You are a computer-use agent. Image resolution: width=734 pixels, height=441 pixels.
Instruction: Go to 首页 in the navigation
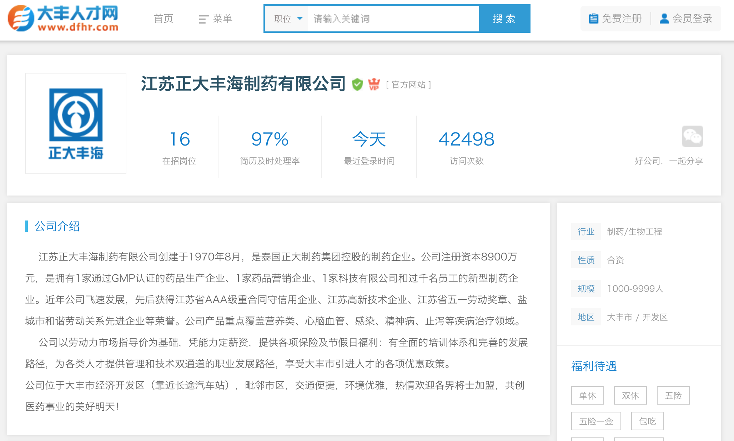tap(164, 19)
